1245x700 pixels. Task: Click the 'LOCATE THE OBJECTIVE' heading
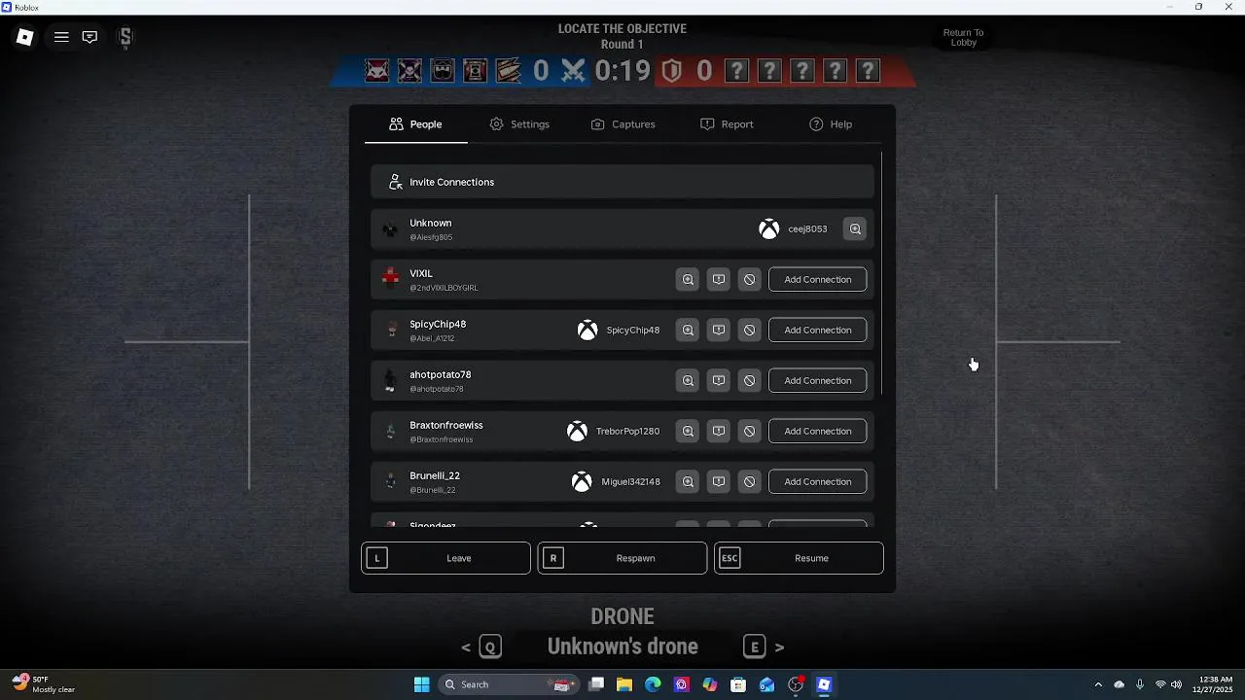[622, 29]
